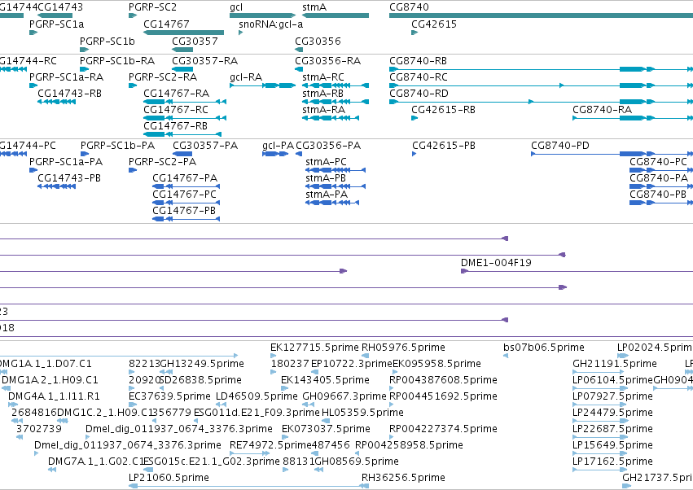The height and width of the screenshot is (490, 693).
Task: Select transcript stmA-RC
Action: click(336, 85)
